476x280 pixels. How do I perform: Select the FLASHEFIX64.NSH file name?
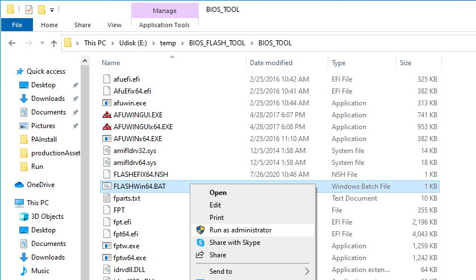point(141,175)
